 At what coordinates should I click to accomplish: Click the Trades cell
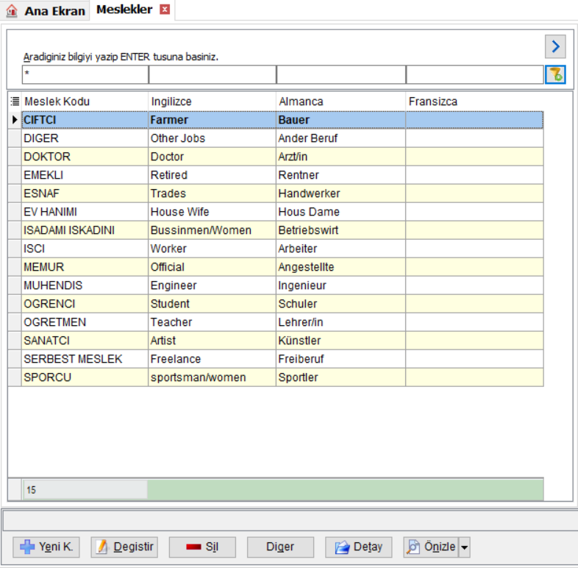coord(212,194)
